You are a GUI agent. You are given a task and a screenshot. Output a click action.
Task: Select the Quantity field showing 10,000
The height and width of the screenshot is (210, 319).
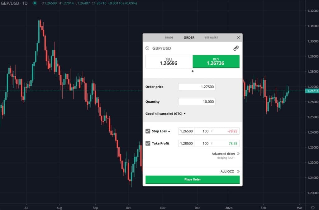coord(197,101)
